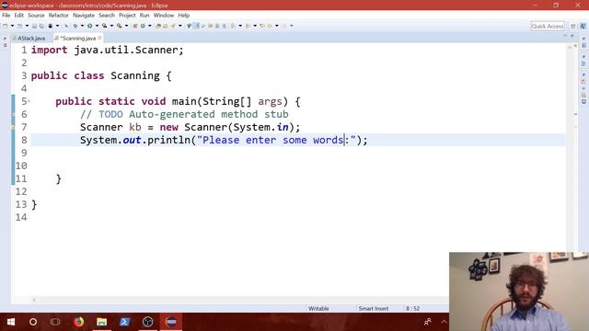Go to Last Edit Location icon
The height and width of the screenshot is (331, 589).
[262, 26]
